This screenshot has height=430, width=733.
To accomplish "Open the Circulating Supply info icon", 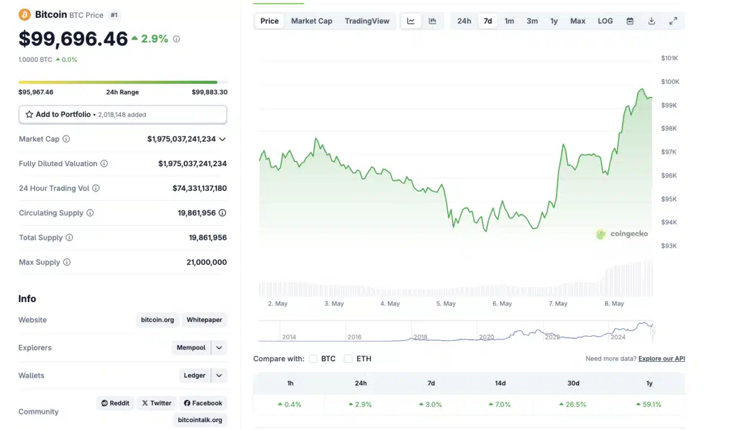I will (90, 213).
